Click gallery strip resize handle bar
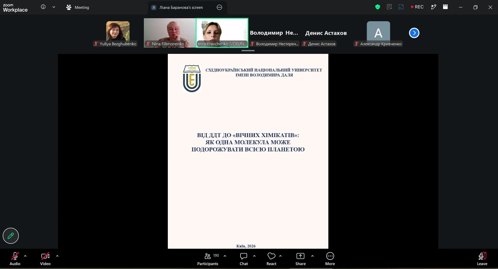The height and width of the screenshot is (269, 498). [248, 51]
